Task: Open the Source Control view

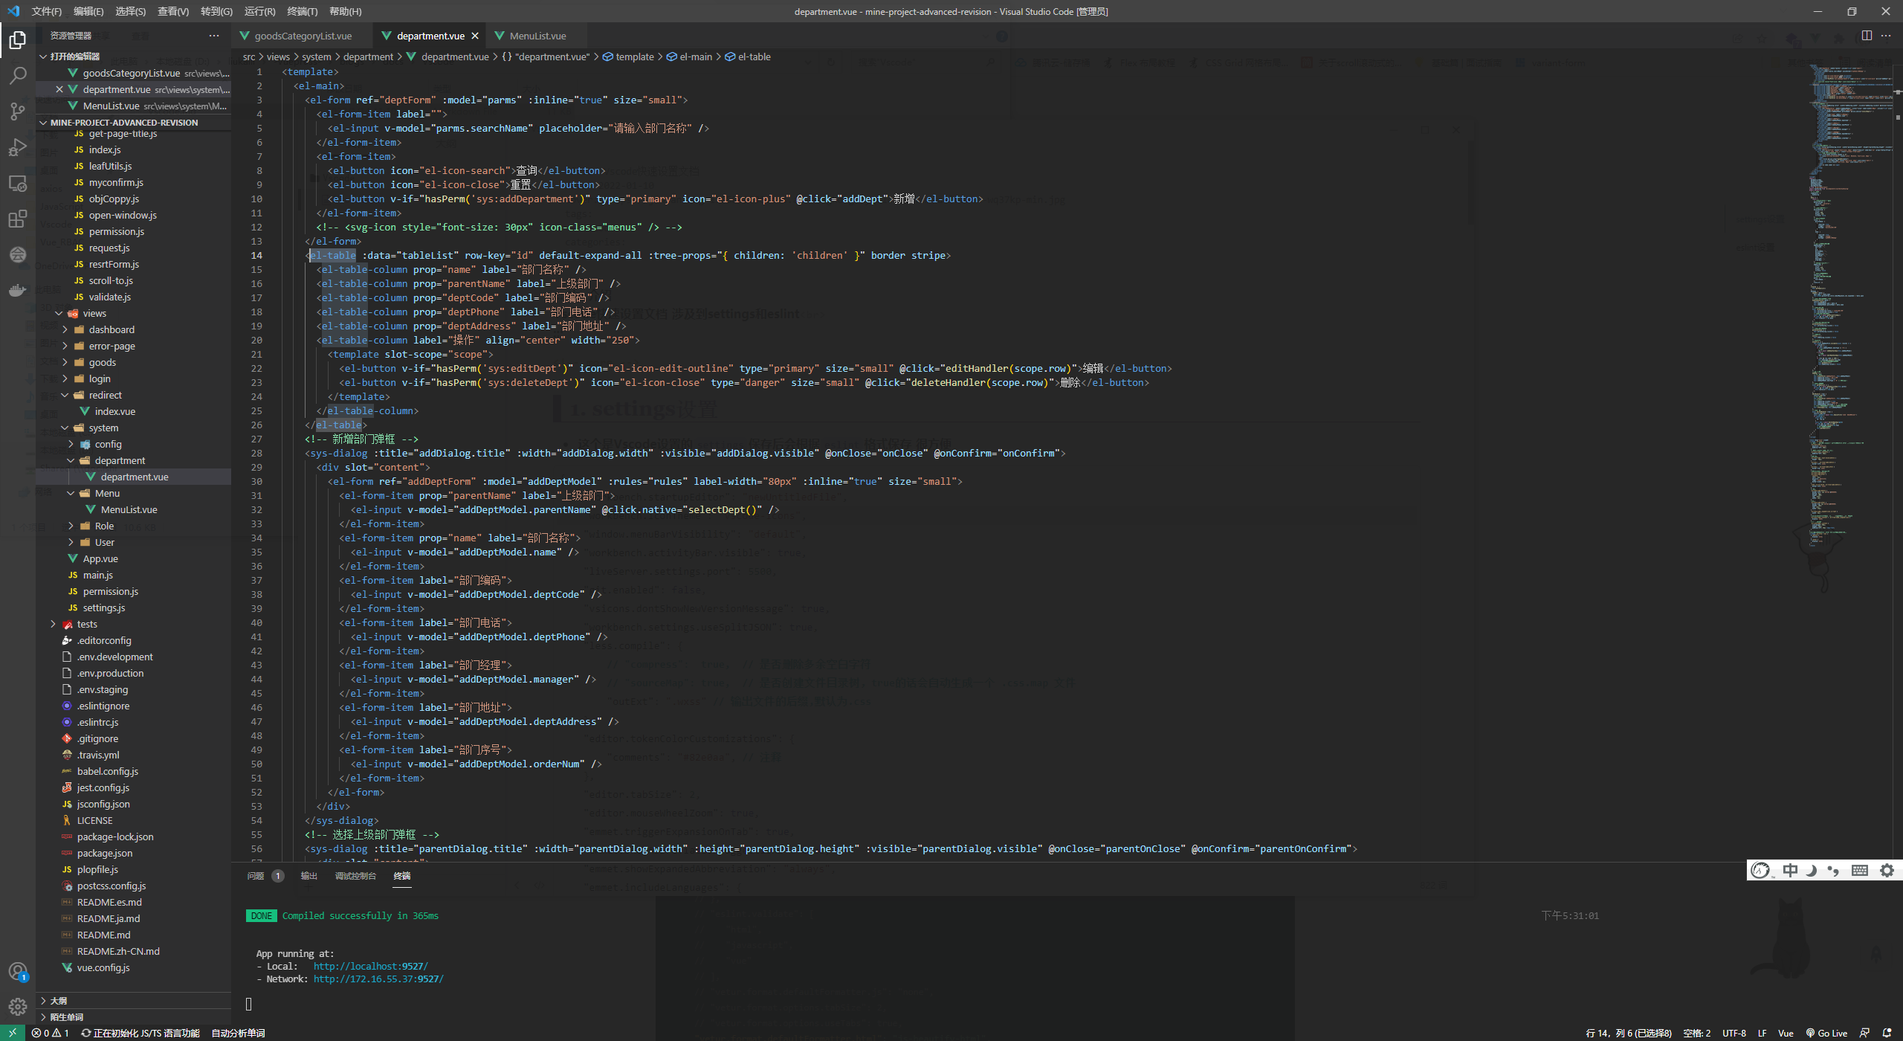Action: 18,112
